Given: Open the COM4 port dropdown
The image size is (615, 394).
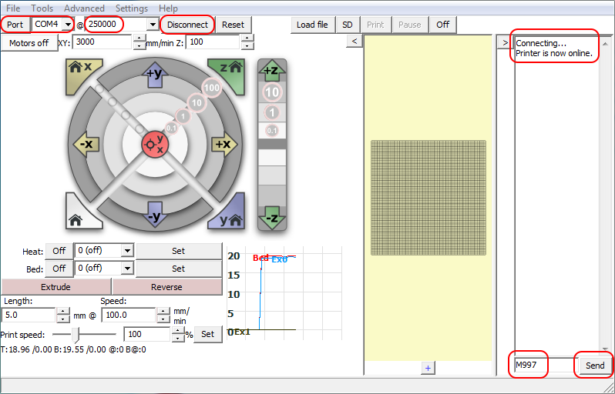Looking at the screenshot, I should coord(68,25).
